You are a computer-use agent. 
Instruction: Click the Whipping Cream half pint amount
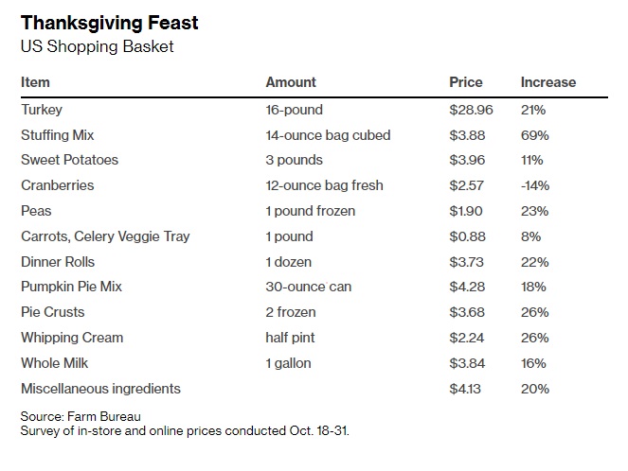click(291, 338)
